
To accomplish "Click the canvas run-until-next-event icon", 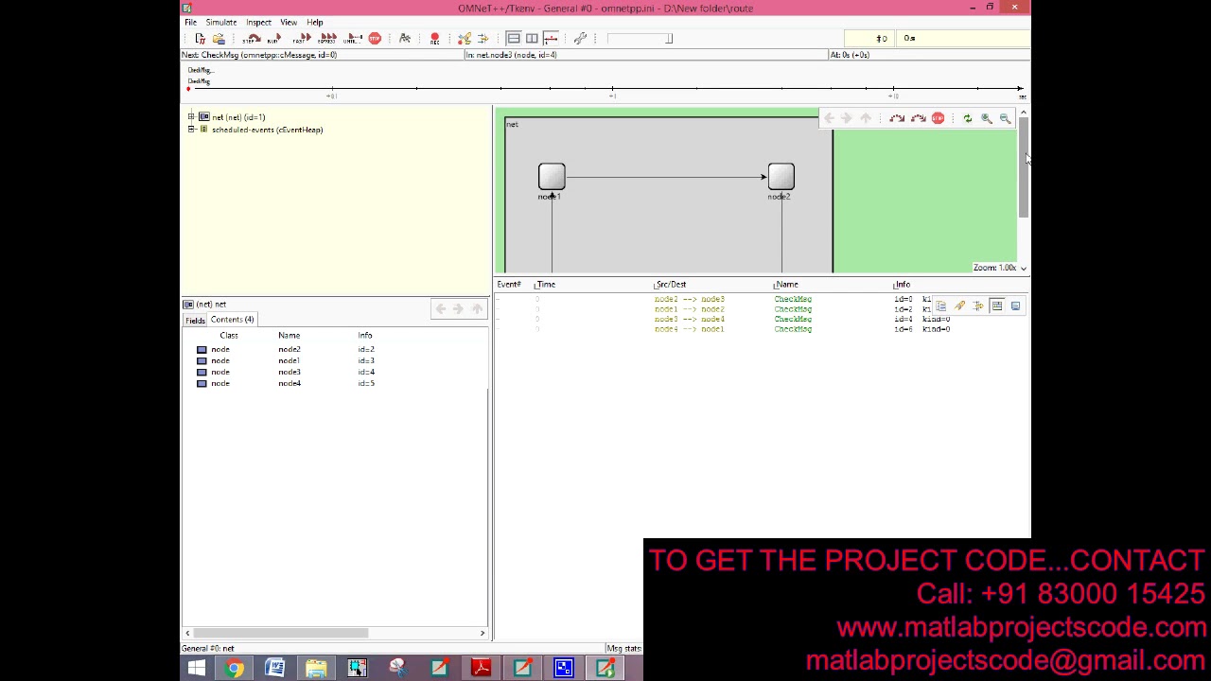I will coord(896,119).
